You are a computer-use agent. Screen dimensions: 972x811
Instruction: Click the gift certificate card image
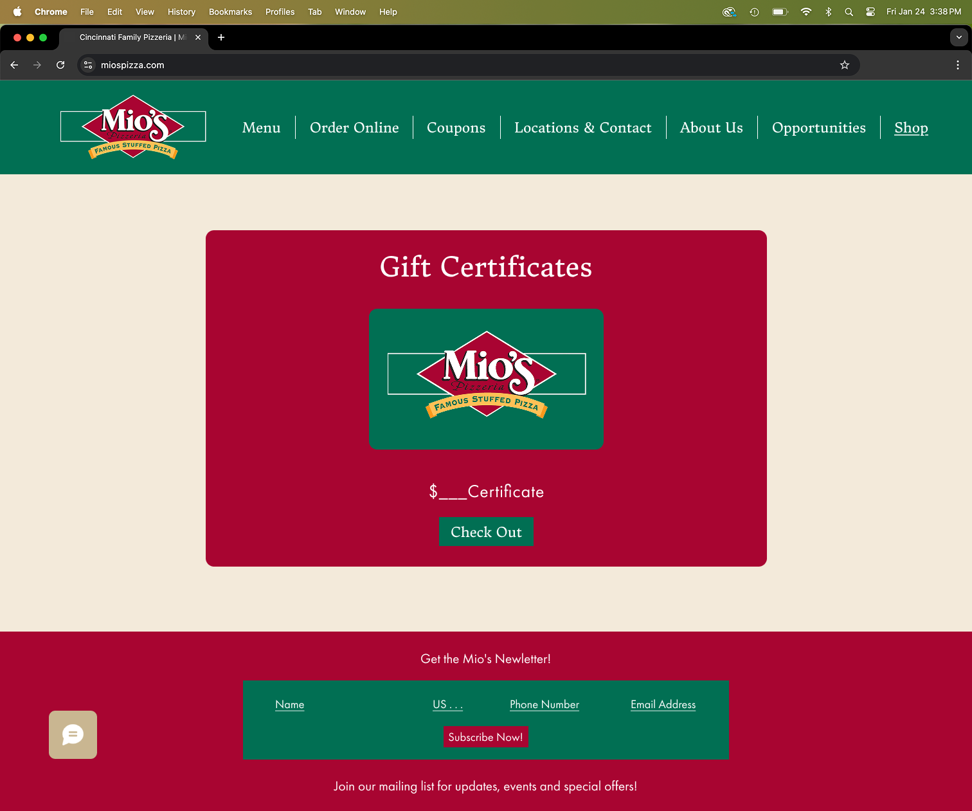click(486, 379)
